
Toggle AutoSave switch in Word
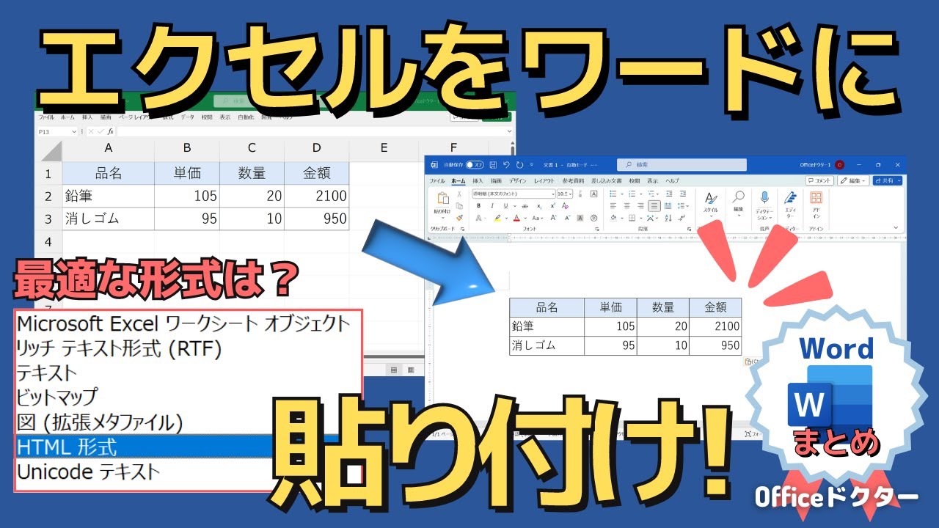click(x=475, y=165)
